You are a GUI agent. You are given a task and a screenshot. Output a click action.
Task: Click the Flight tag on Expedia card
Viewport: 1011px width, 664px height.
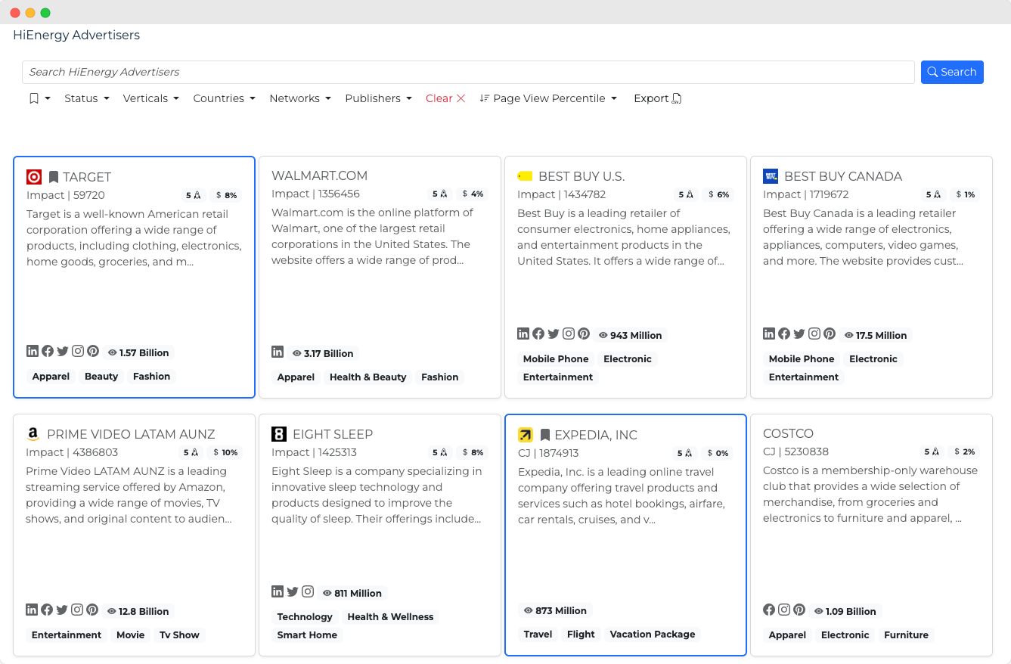point(581,634)
